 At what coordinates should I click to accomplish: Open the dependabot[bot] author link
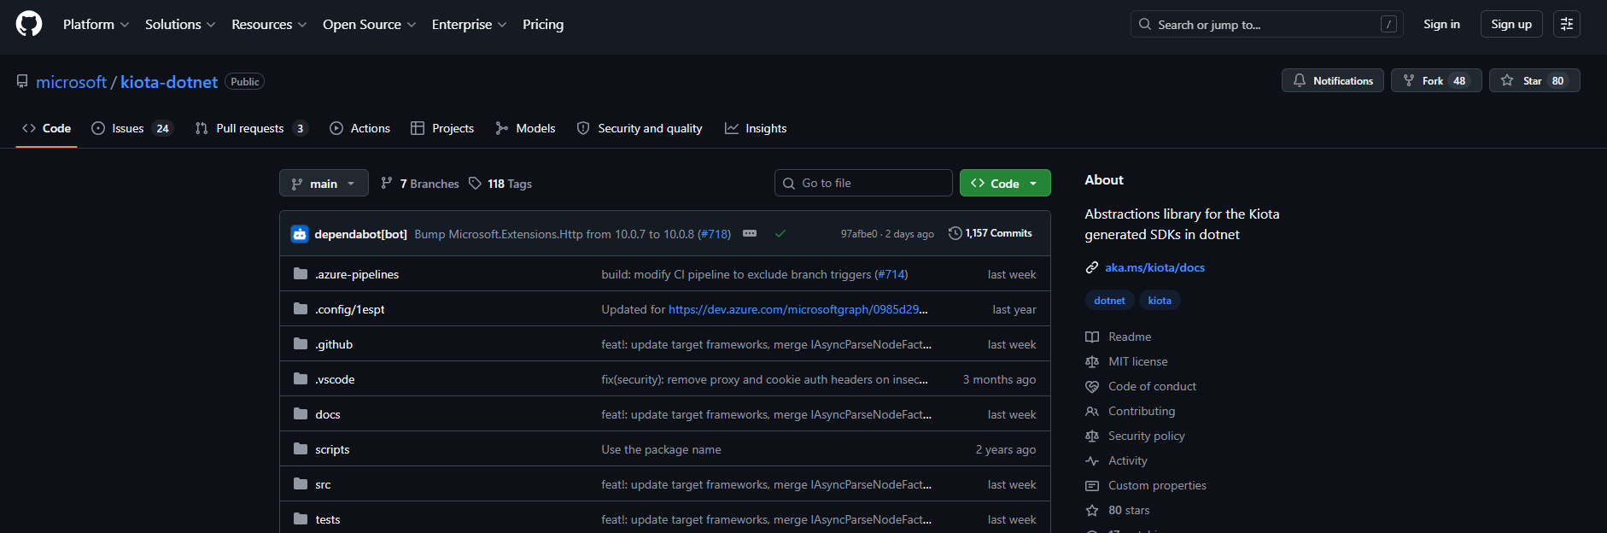click(360, 234)
